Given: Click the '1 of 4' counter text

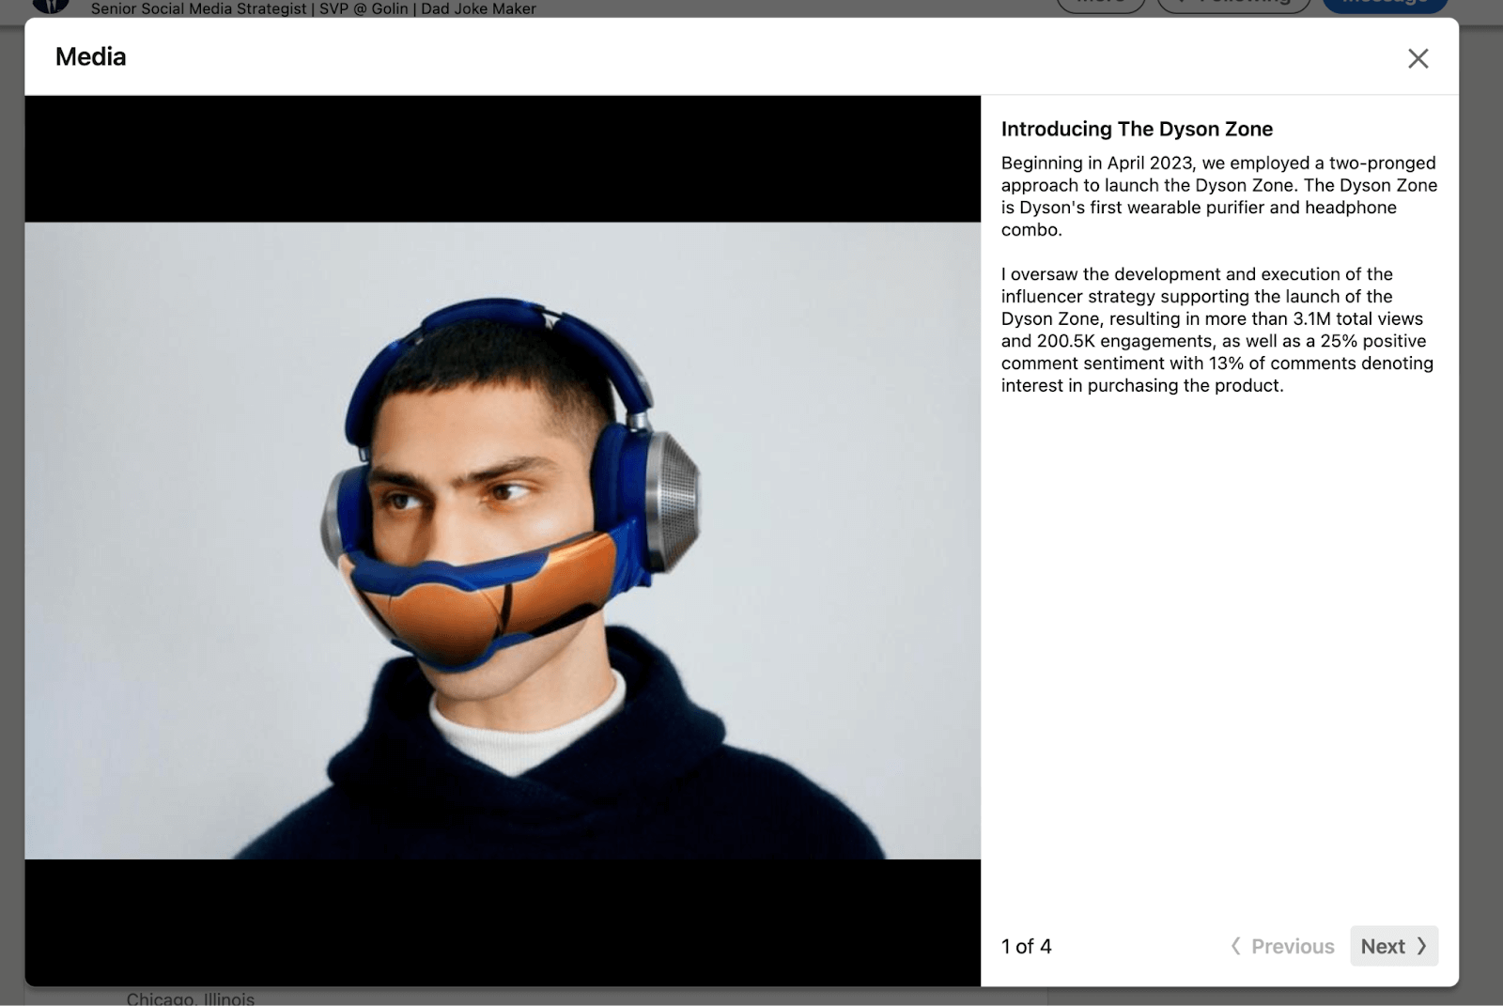Looking at the screenshot, I should click(x=1026, y=946).
